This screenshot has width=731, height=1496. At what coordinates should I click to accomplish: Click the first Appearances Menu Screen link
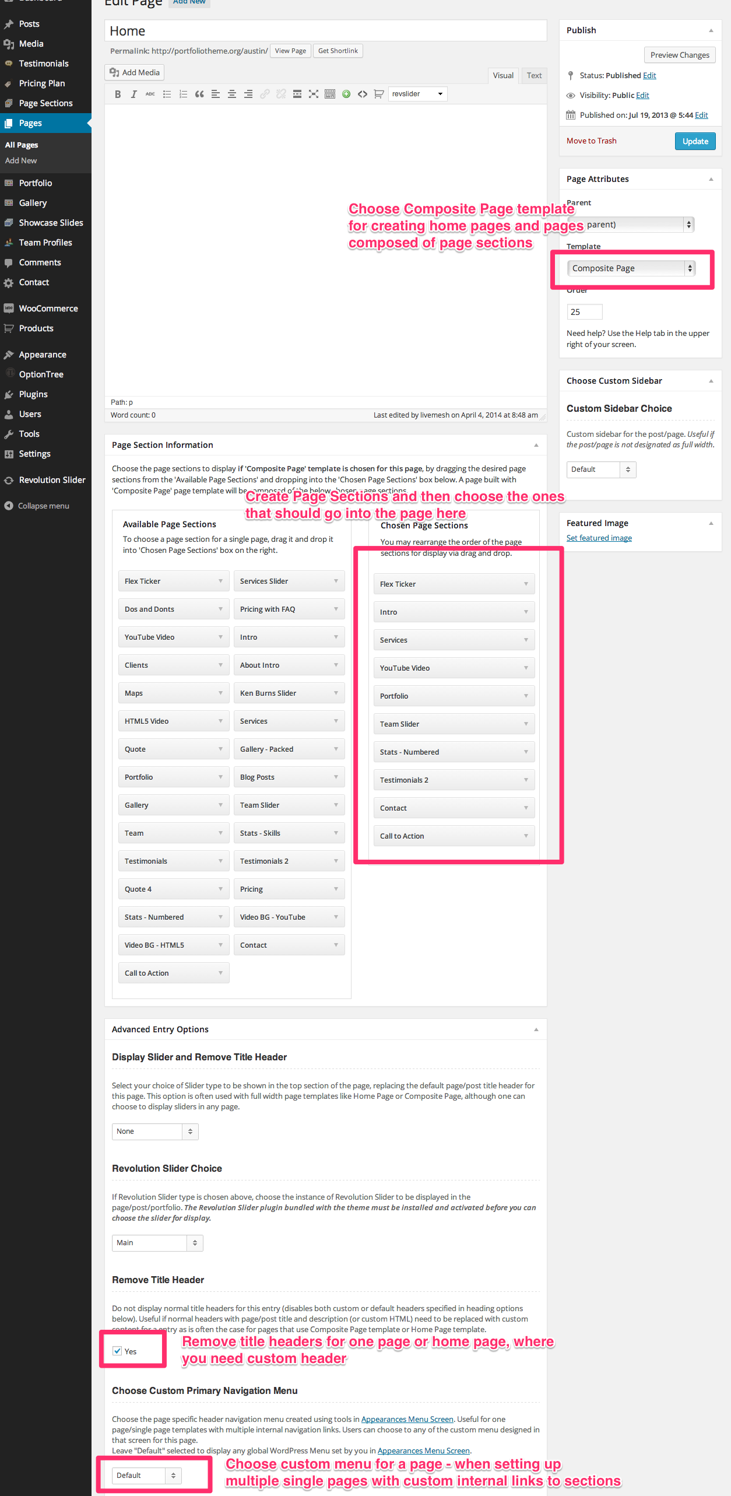coord(407,1419)
